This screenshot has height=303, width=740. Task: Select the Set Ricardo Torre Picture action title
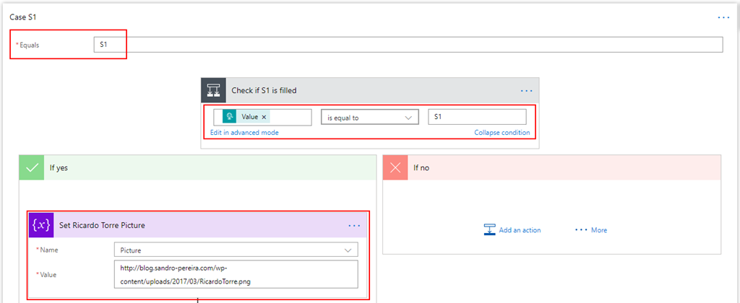(x=102, y=225)
